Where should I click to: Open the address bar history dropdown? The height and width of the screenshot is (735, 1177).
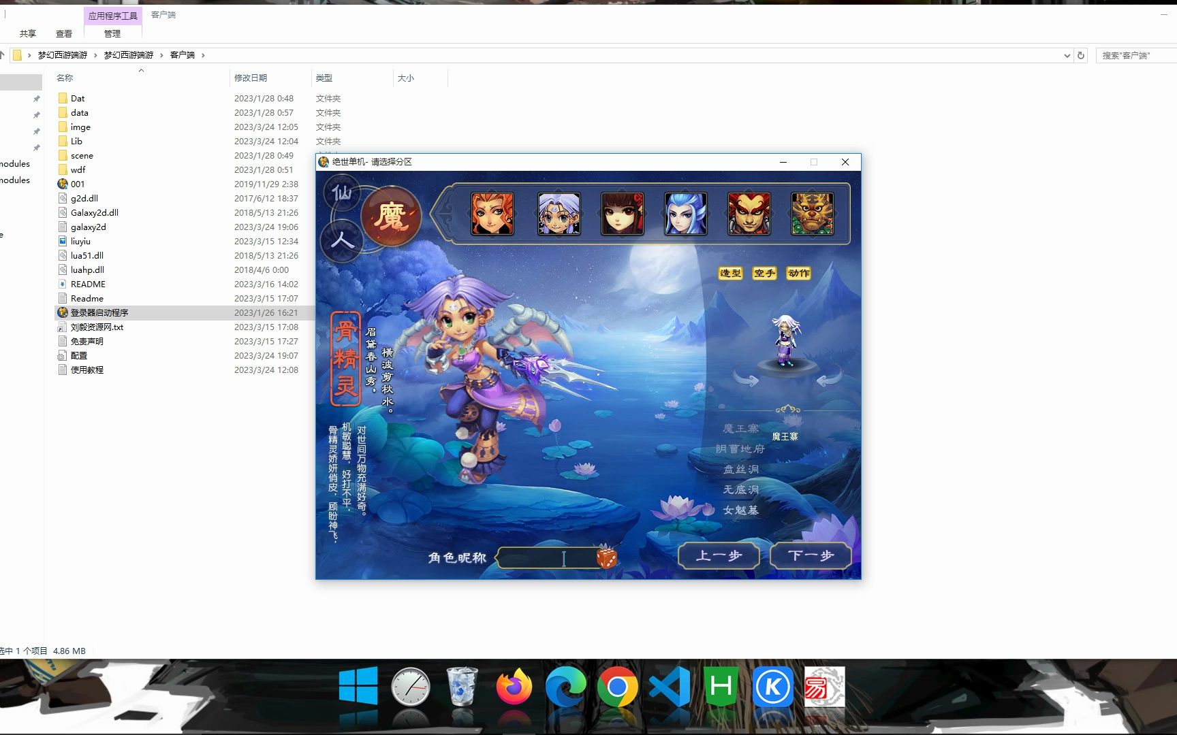click(1067, 56)
